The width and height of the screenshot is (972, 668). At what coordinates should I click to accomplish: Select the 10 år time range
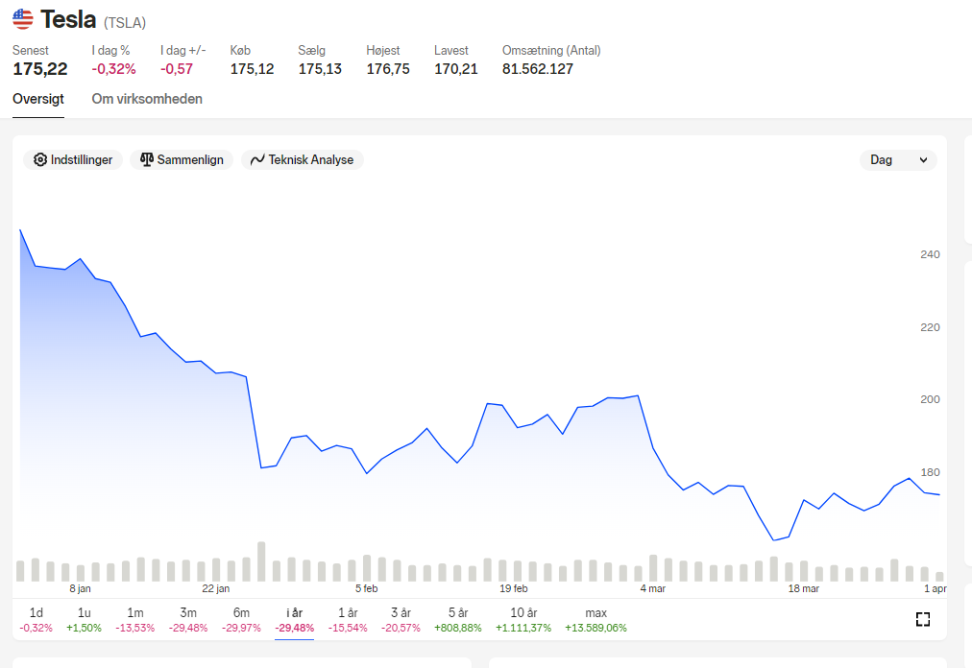point(523,620)
